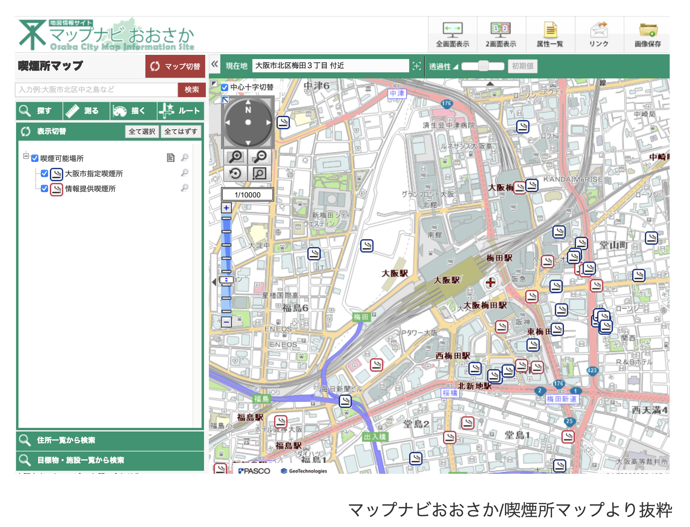Click the zoom out magnifier button
Screen dimensions: 690x527
pyautogui.click(x=260, y=157)
